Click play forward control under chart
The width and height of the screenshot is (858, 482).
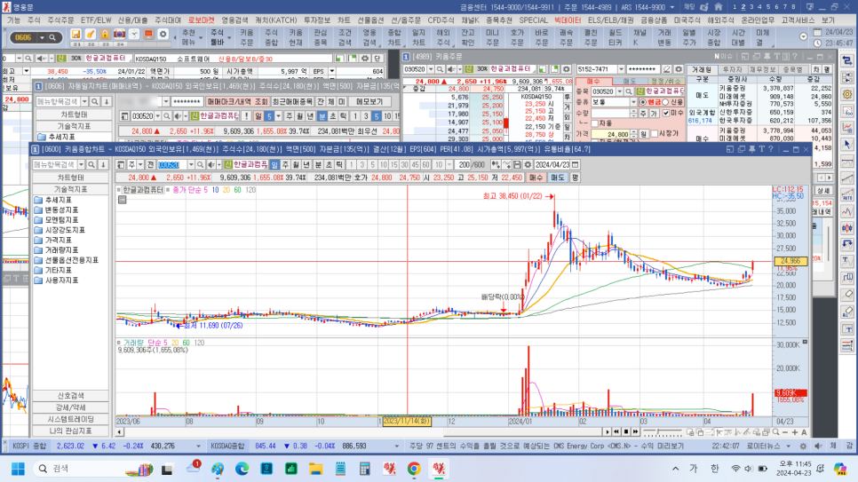[x=607, y=432]
